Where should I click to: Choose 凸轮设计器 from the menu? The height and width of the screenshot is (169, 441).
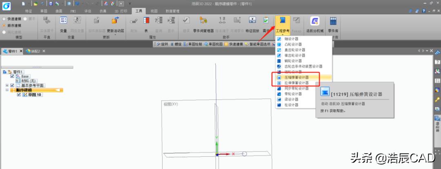[x=304, y=44]
